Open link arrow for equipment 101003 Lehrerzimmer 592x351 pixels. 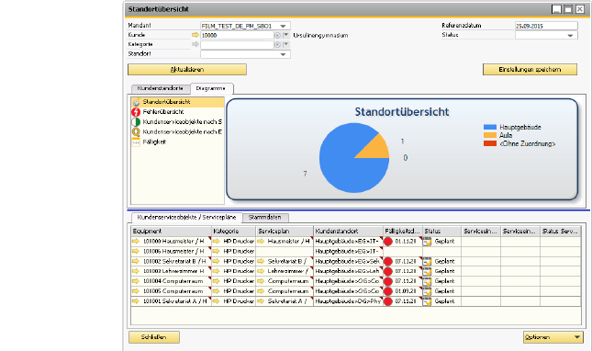(x=136, y=271)
